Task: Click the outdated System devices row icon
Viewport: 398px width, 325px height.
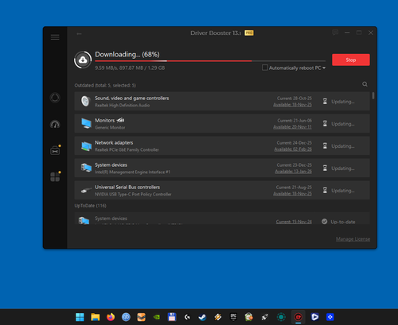Action: [86, 168]
